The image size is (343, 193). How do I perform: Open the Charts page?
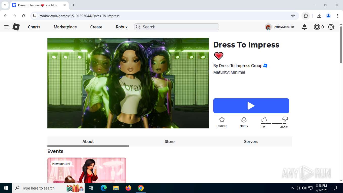tap(34, 27)
